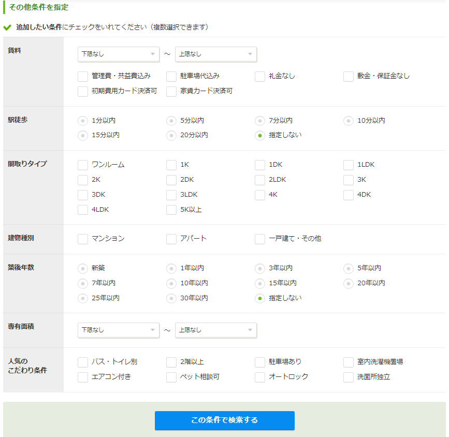The width and height of the screenshot is (449, 437).
Task: Choose 7分以内 walking distance
Action: pos(260,121)
